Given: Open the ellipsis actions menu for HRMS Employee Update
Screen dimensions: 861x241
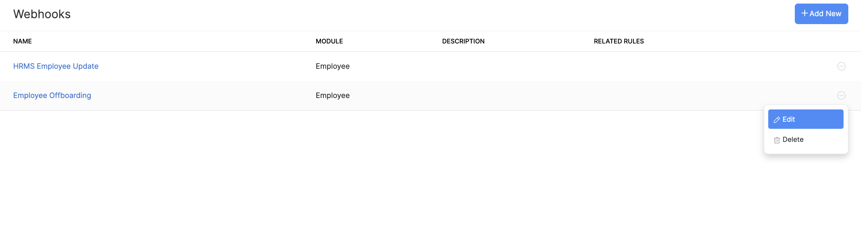Looking at the screenshot, I should 841,66.
